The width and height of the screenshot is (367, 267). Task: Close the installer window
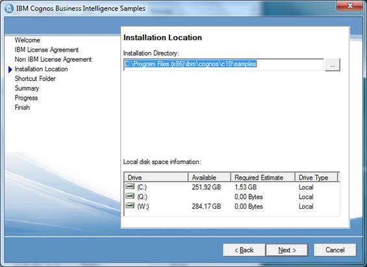(x=350, y=6)
